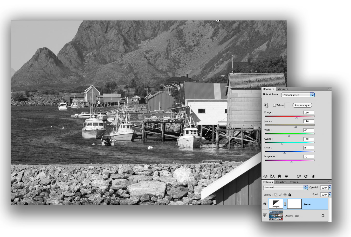Switch to the Couches tab

click(x=281, y=182)
